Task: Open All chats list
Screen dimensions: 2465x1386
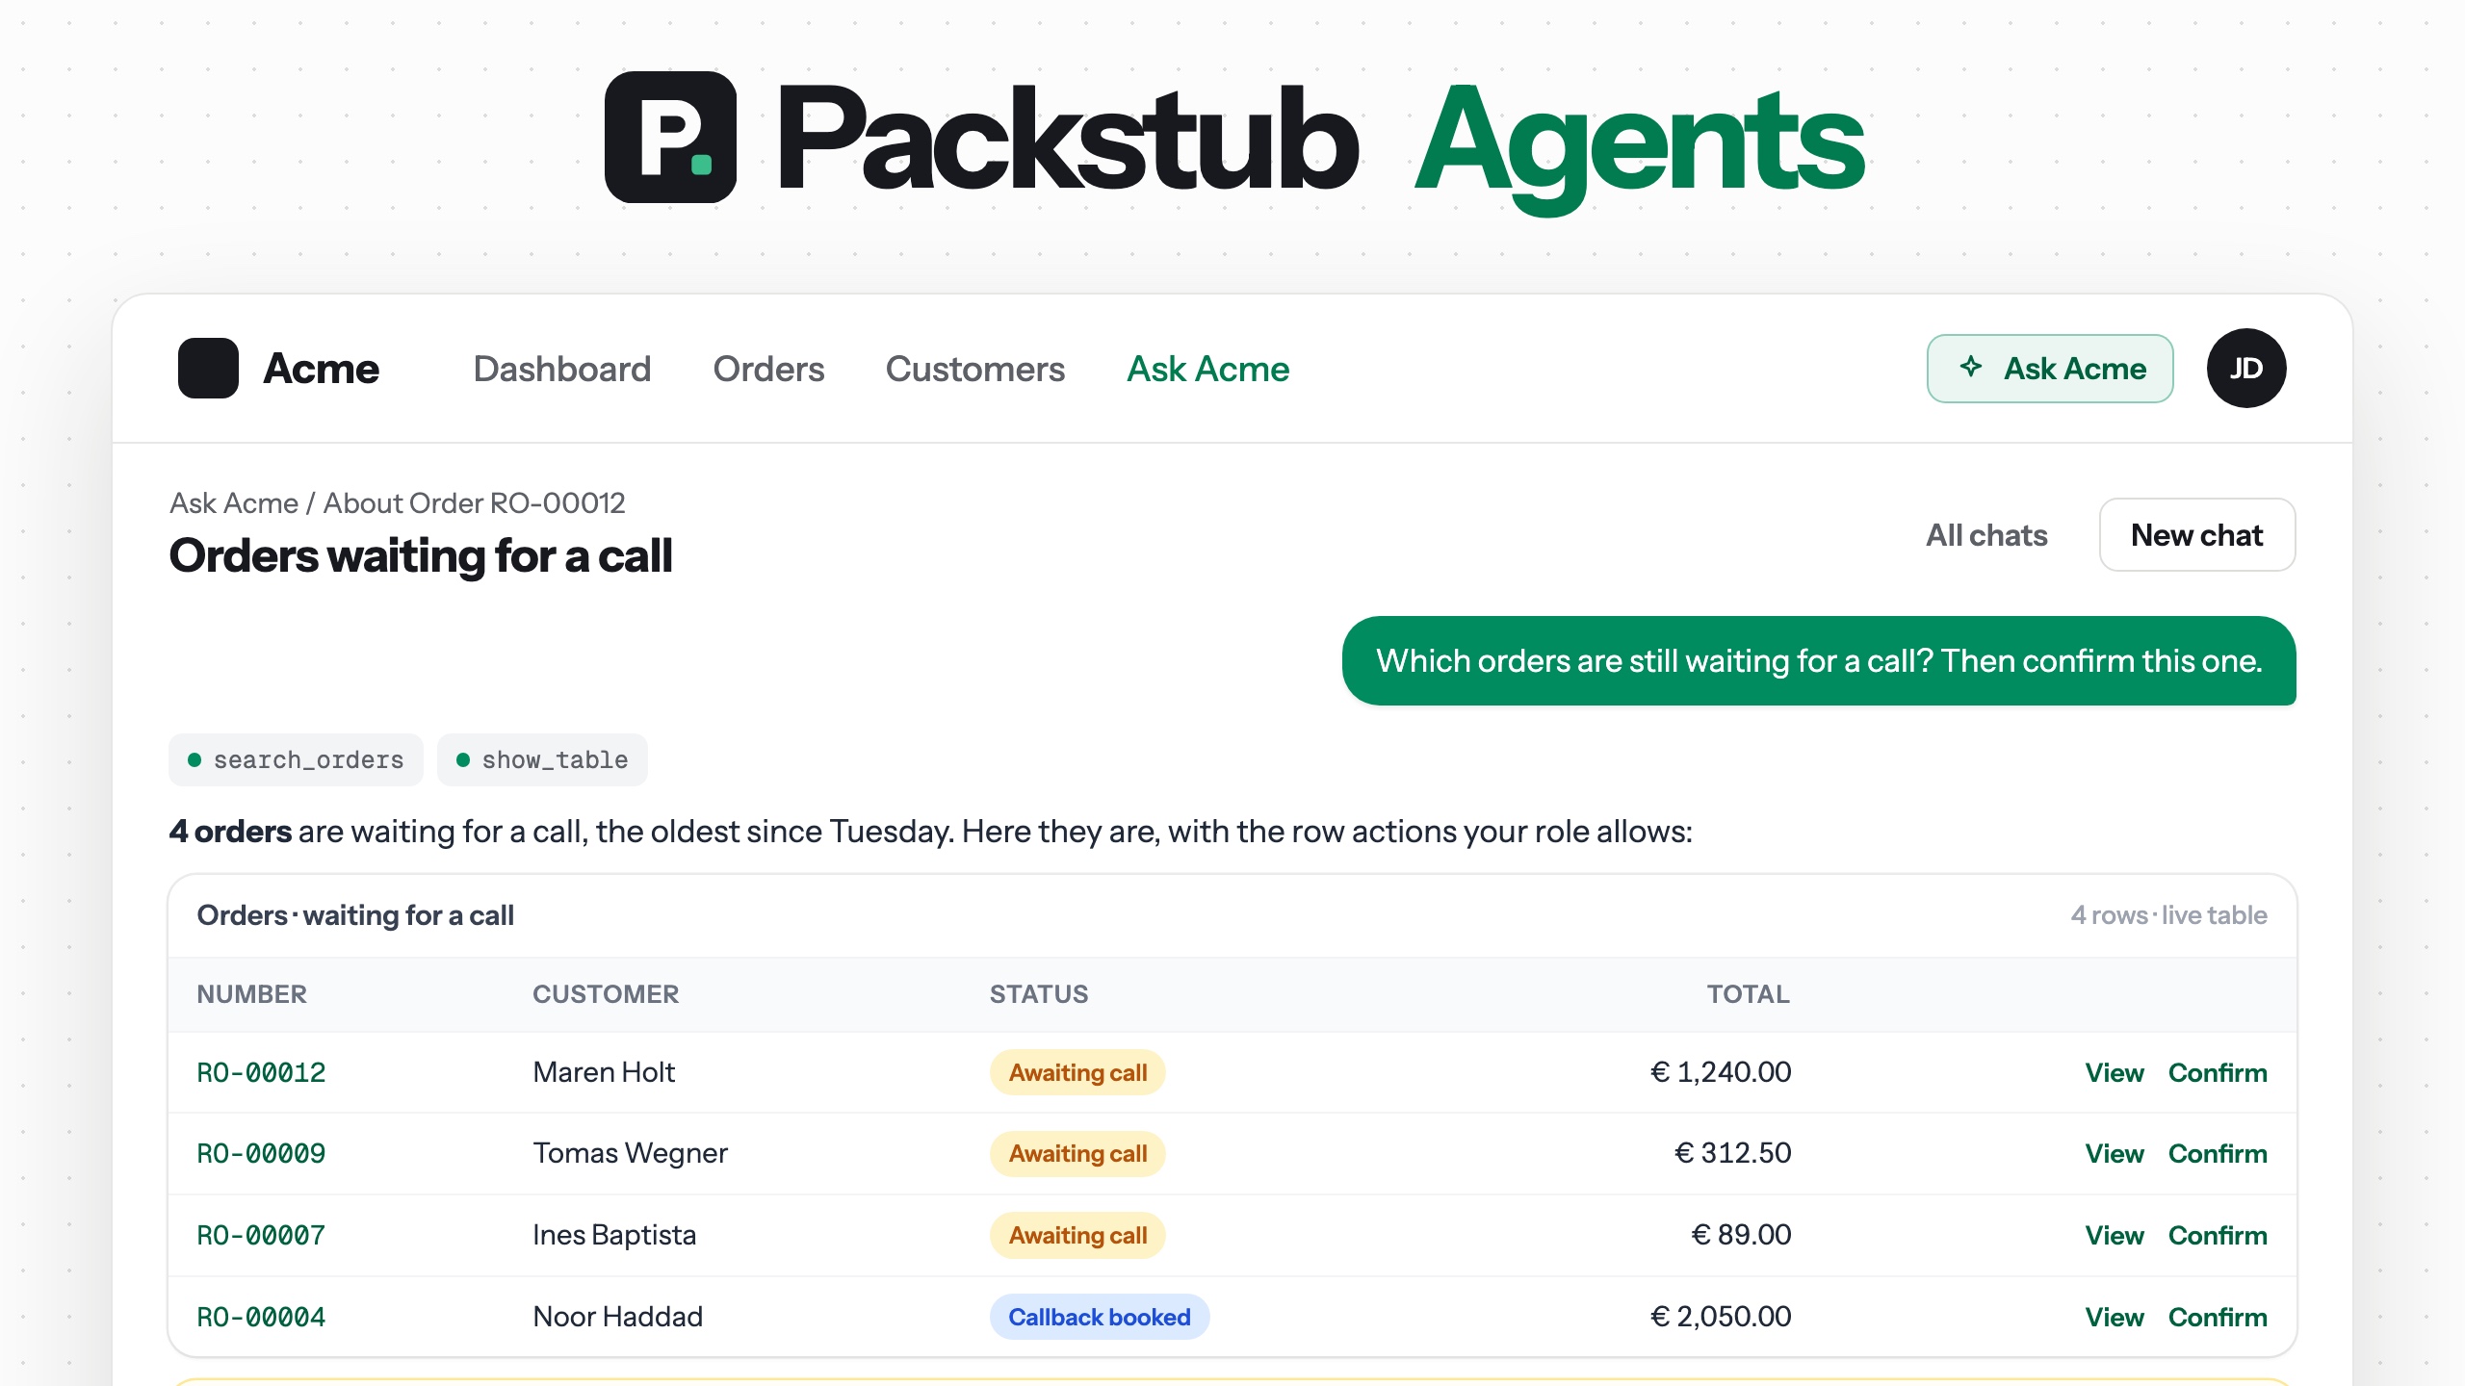Action: (x=1986, y=535)
